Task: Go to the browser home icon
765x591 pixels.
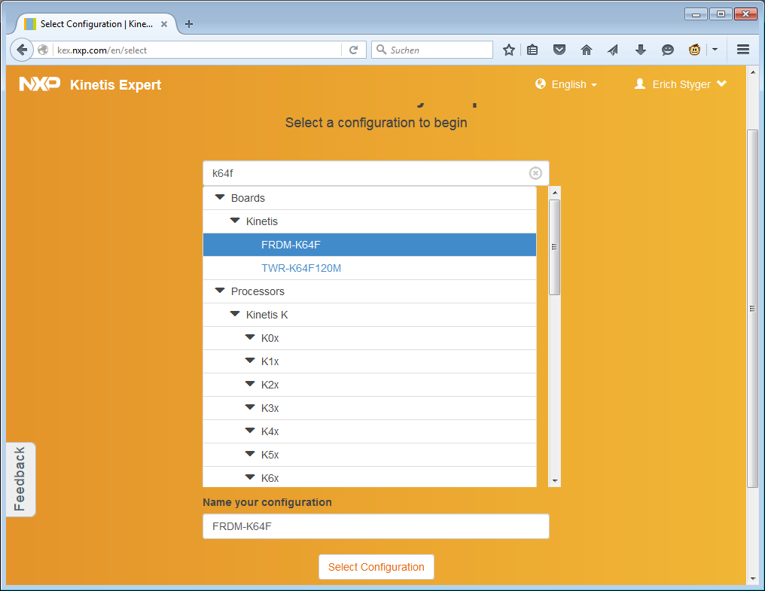Action: [587, 50]
